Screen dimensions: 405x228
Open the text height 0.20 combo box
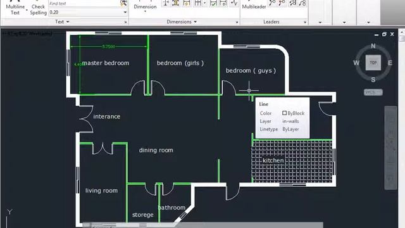(88, 12)
